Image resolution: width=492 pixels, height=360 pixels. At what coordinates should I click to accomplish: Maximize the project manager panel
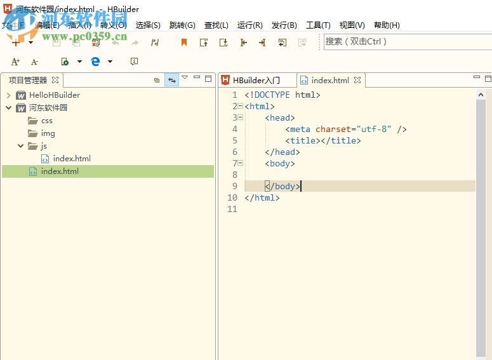[208, 79]
